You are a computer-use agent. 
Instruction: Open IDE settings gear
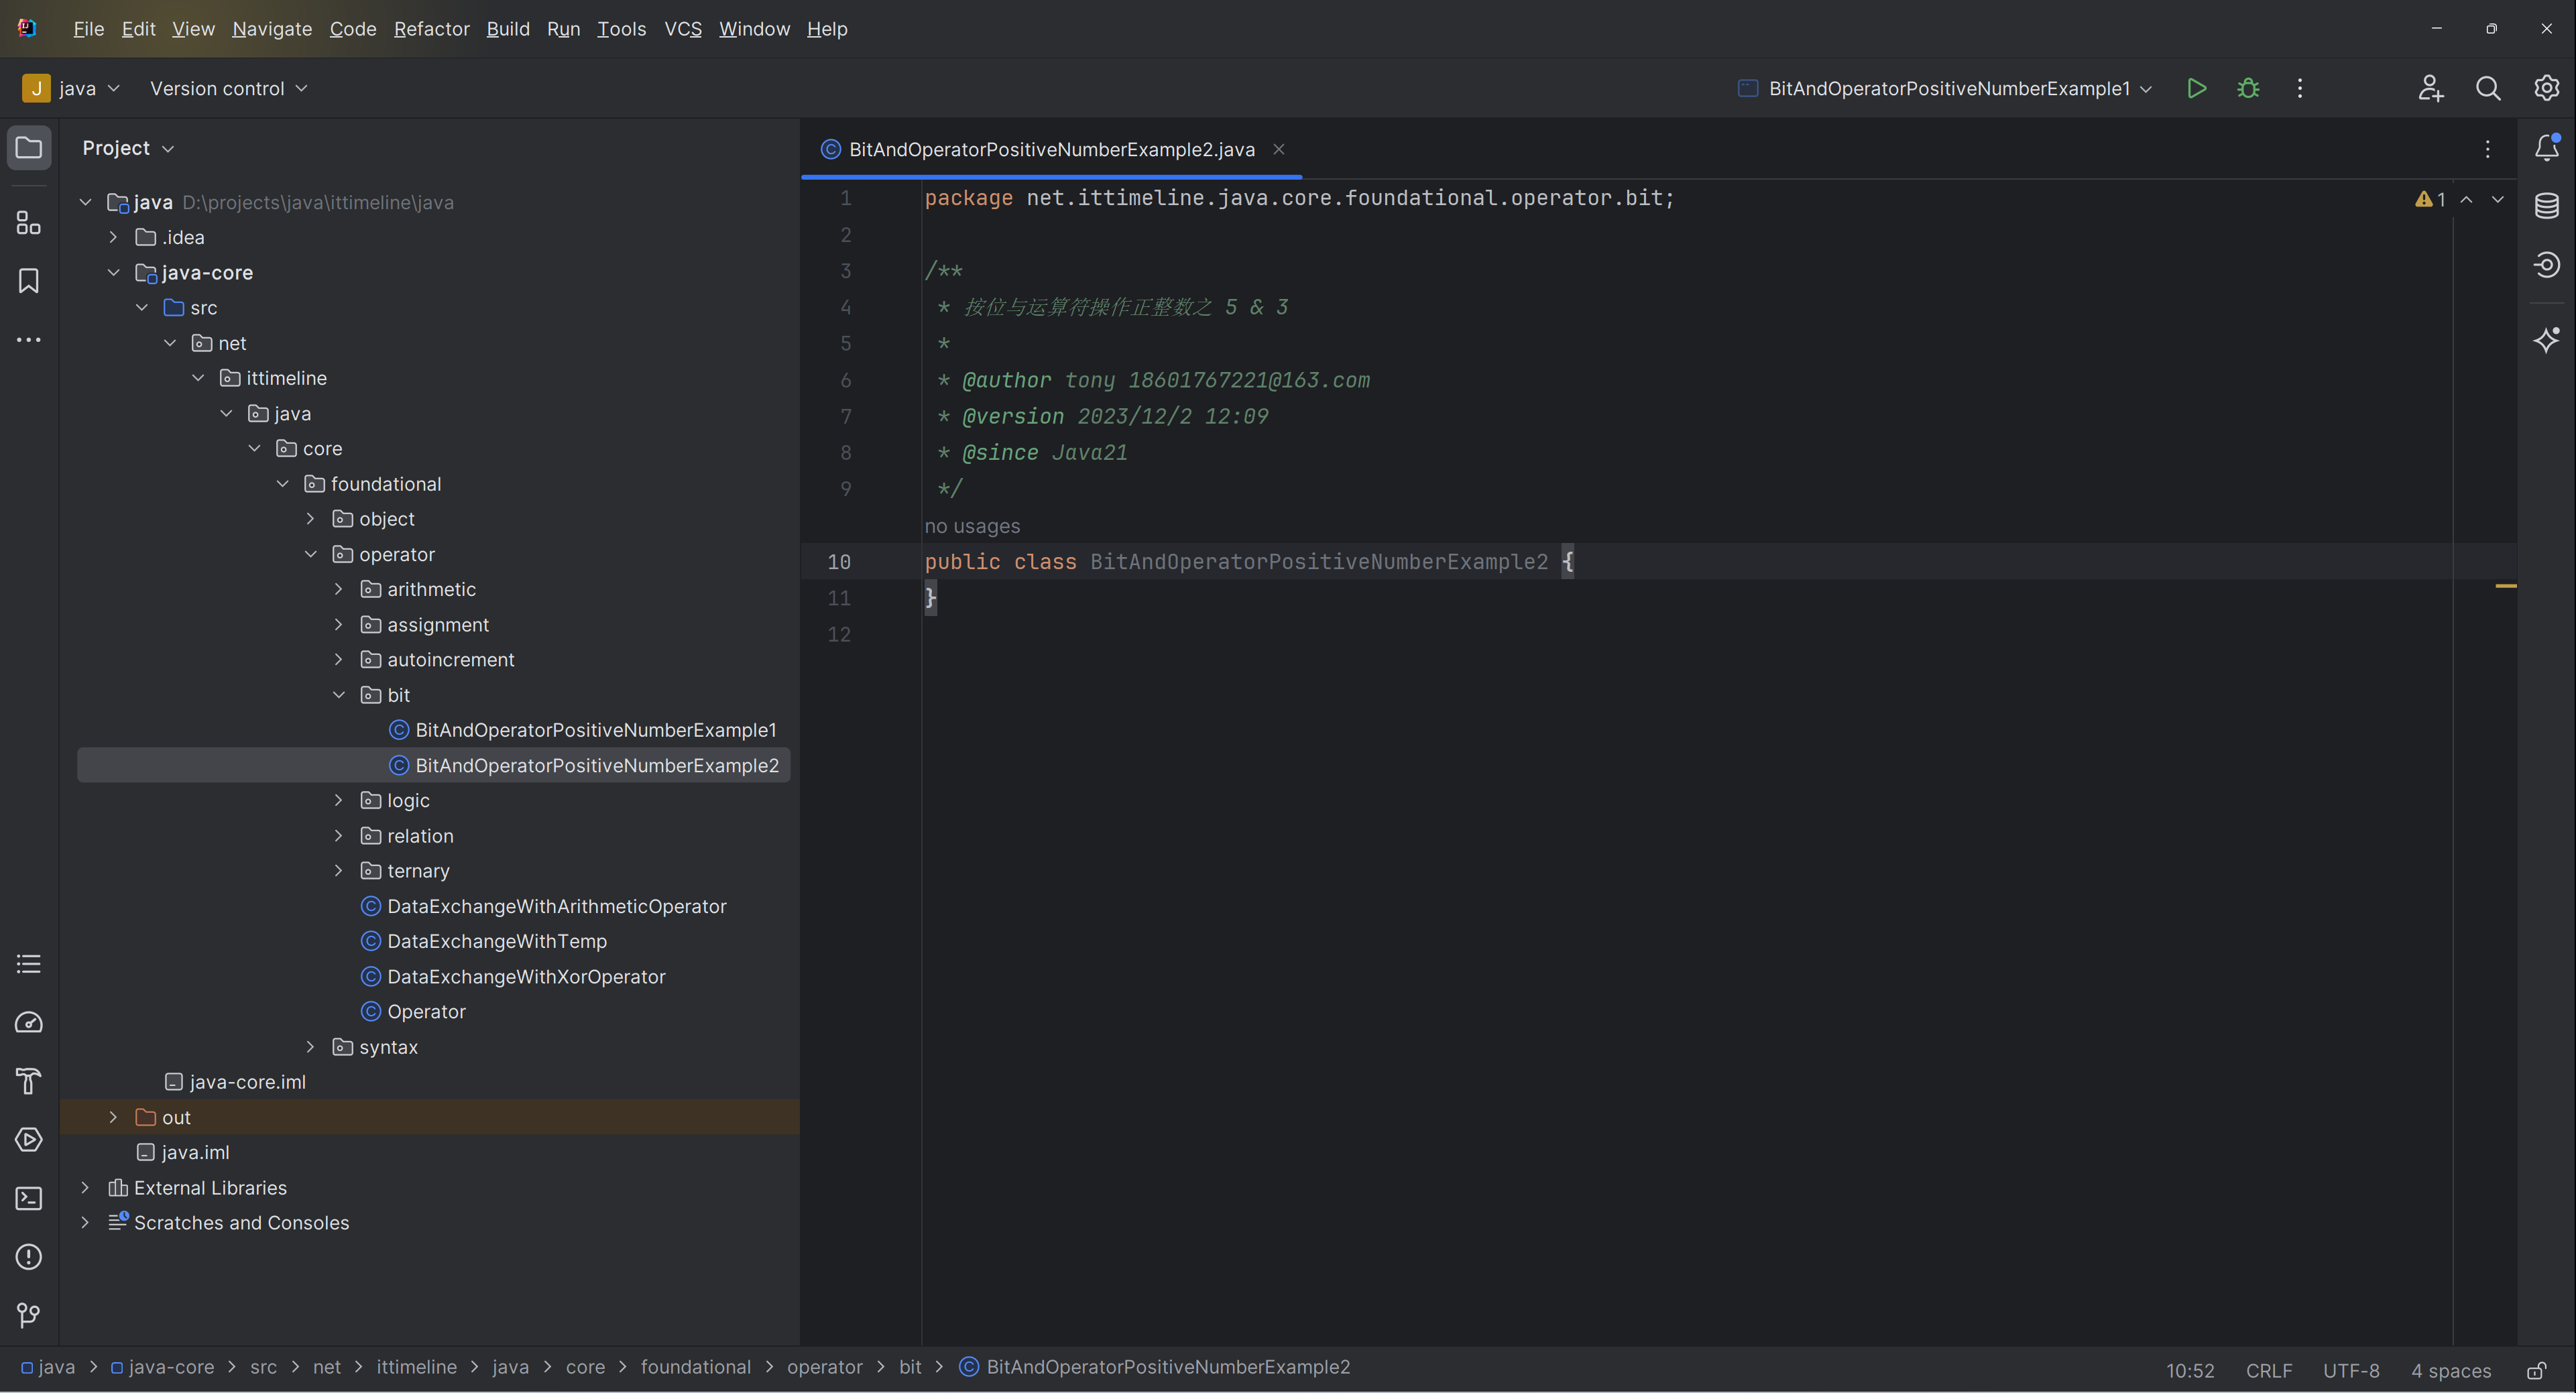(2546, 88)
